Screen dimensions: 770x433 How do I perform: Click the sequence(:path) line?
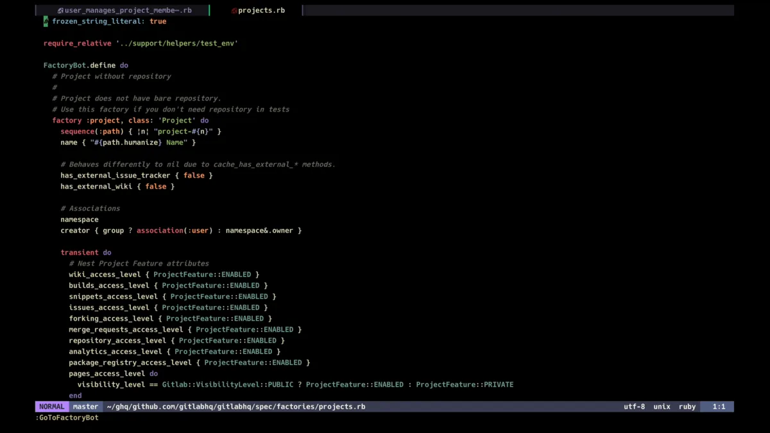pos(141,132)
